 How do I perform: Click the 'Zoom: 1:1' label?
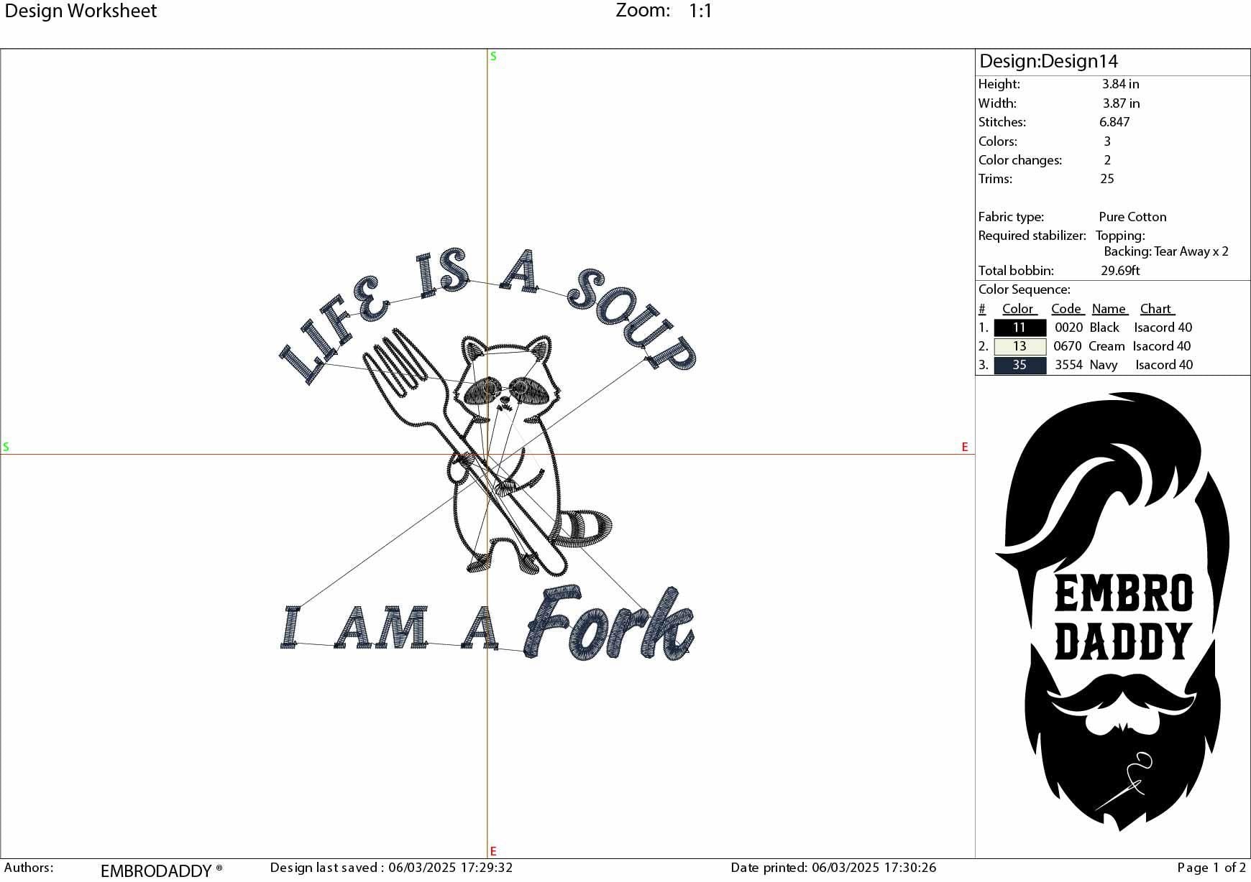pos(664,11)
